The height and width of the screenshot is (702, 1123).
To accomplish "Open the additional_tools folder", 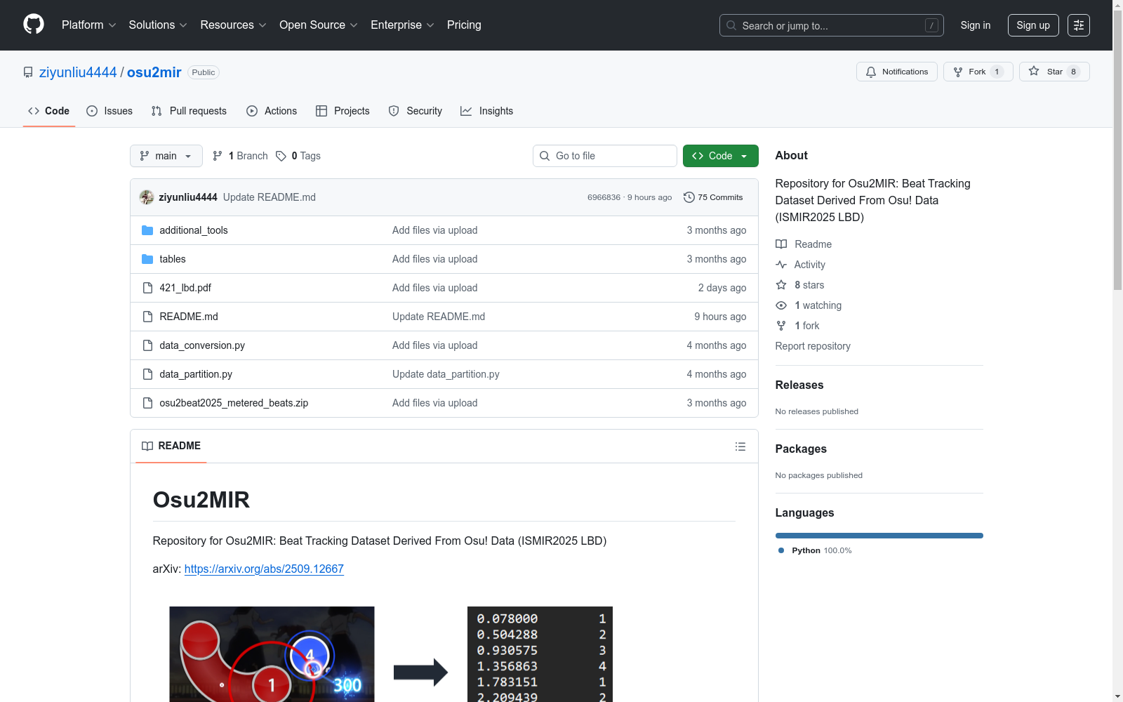I will [x=194, y=230].
